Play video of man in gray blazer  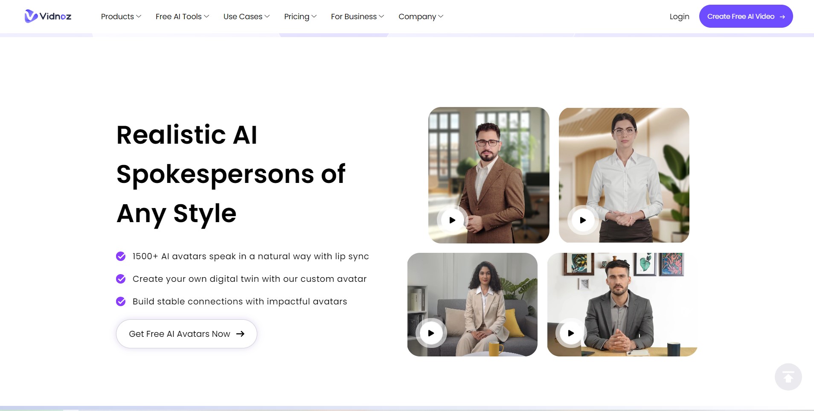pyautogui.click(x=571, y=333)
